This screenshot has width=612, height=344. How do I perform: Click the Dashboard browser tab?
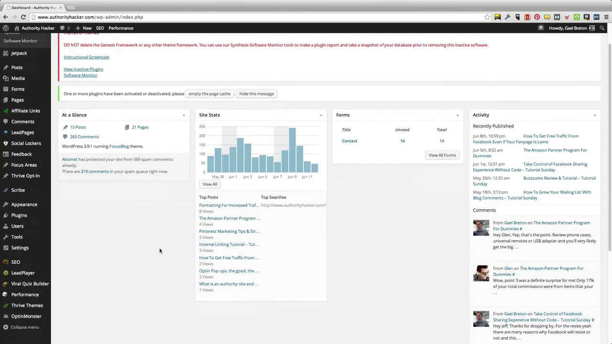pyautogui.click(x=34, y=8)
